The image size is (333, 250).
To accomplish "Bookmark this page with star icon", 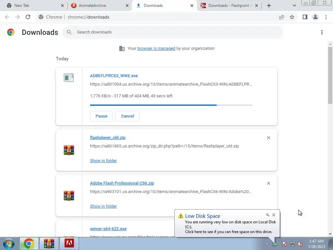I will pos(292,17).
